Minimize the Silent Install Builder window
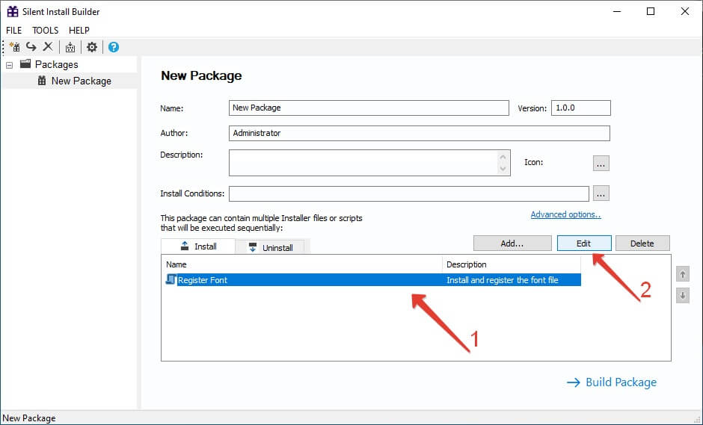The image size is (703, 425). coord(617,12)
